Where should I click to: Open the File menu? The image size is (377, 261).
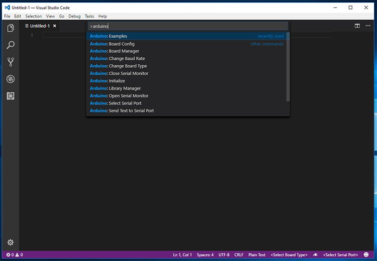point(7,16)
